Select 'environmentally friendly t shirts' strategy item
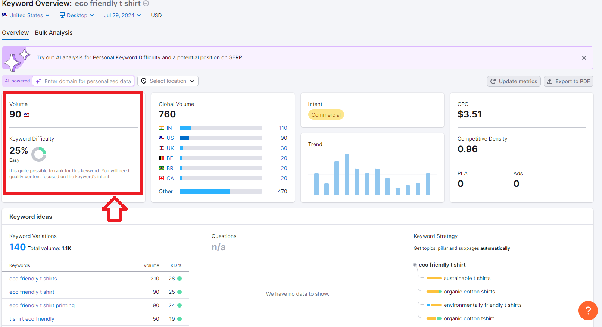 [x=483, y=305]
